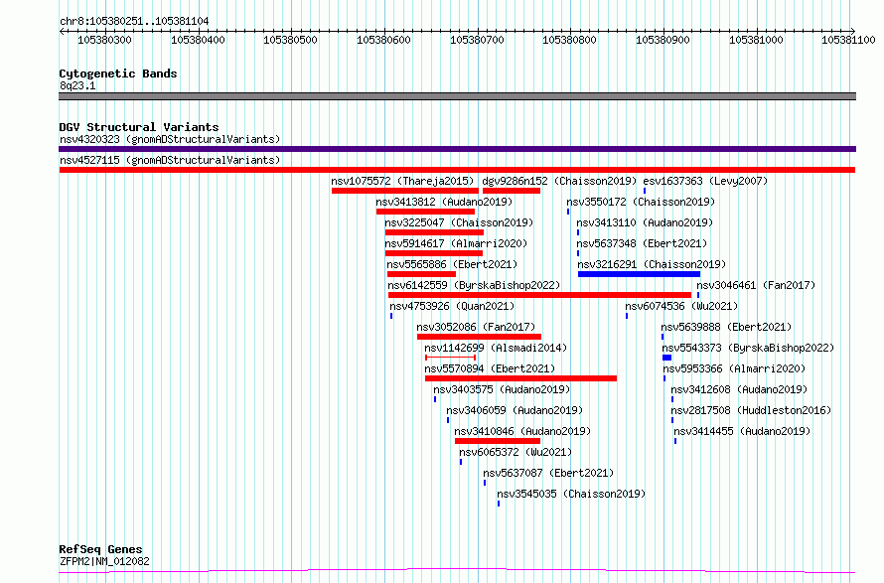Click chr8:105380251..105381104 coordinate label
This screenshot has width=884, height=583.
click(x=134, y=21)
